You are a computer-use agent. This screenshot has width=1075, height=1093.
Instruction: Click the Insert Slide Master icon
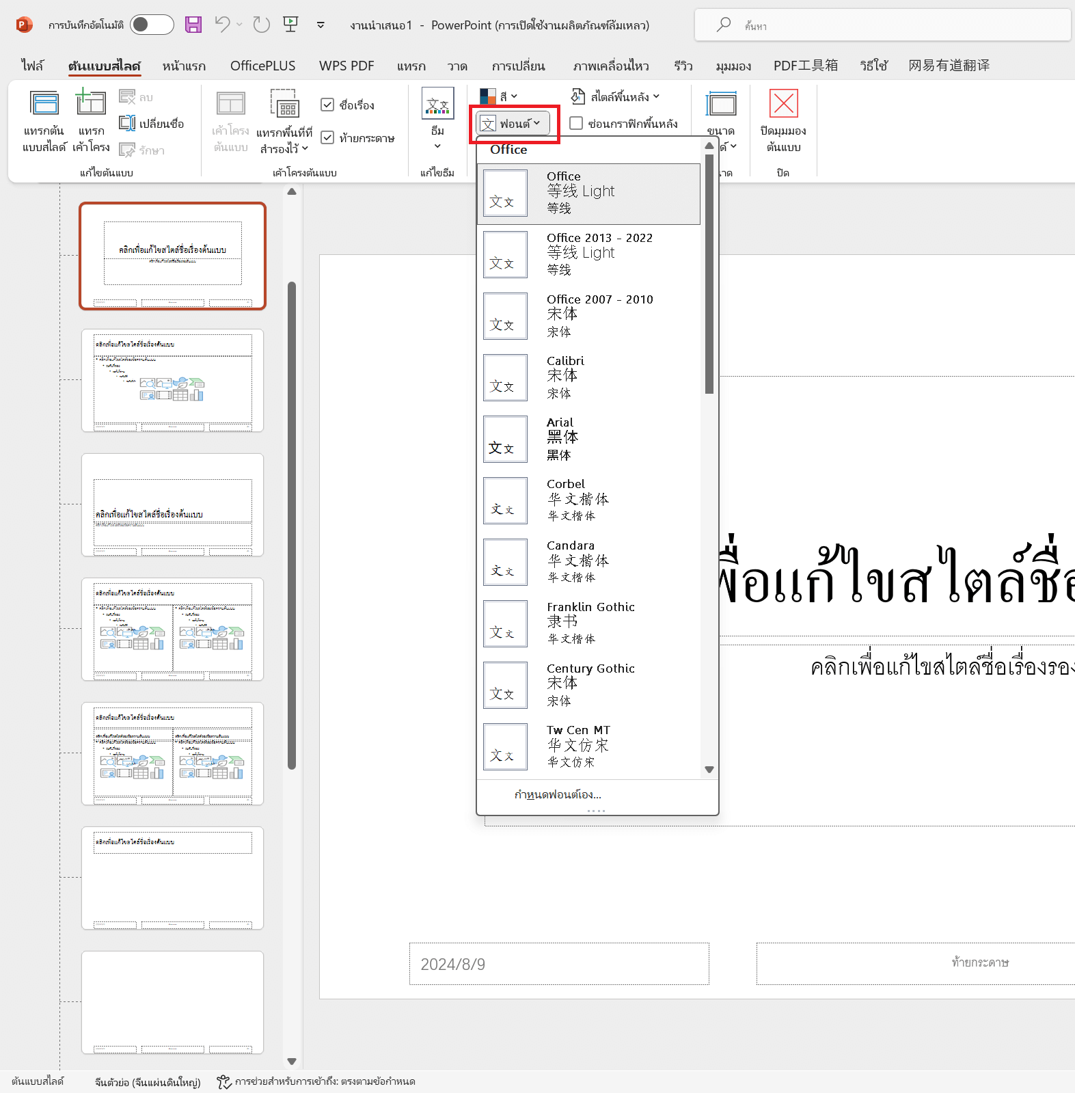pos(45,104)
